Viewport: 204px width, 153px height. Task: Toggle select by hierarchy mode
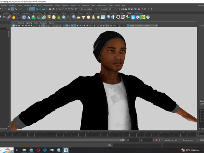9,9
